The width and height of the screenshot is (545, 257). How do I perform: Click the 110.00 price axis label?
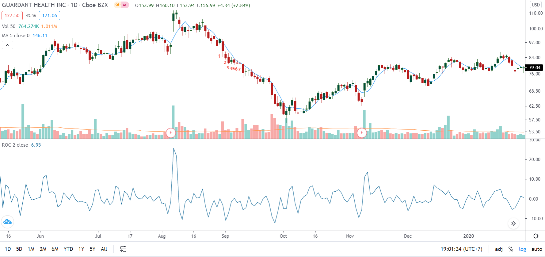[536, 13]
